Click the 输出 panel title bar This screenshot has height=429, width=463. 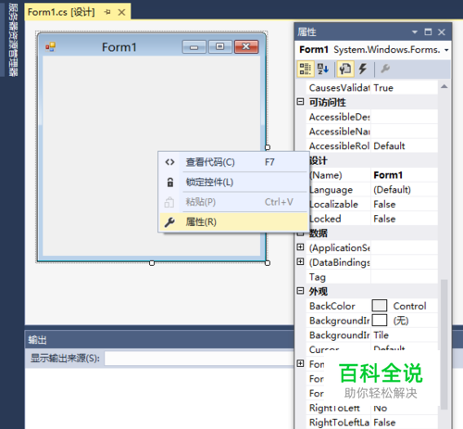159,340
